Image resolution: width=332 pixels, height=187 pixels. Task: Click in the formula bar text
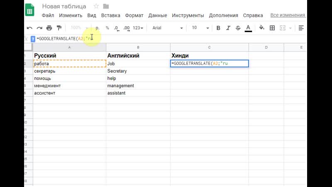tap(65, 39)
